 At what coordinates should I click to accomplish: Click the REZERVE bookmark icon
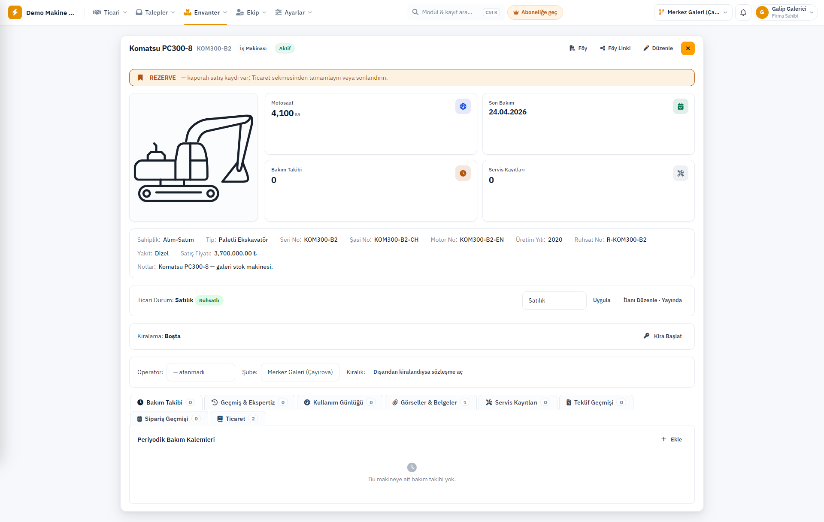140,78
